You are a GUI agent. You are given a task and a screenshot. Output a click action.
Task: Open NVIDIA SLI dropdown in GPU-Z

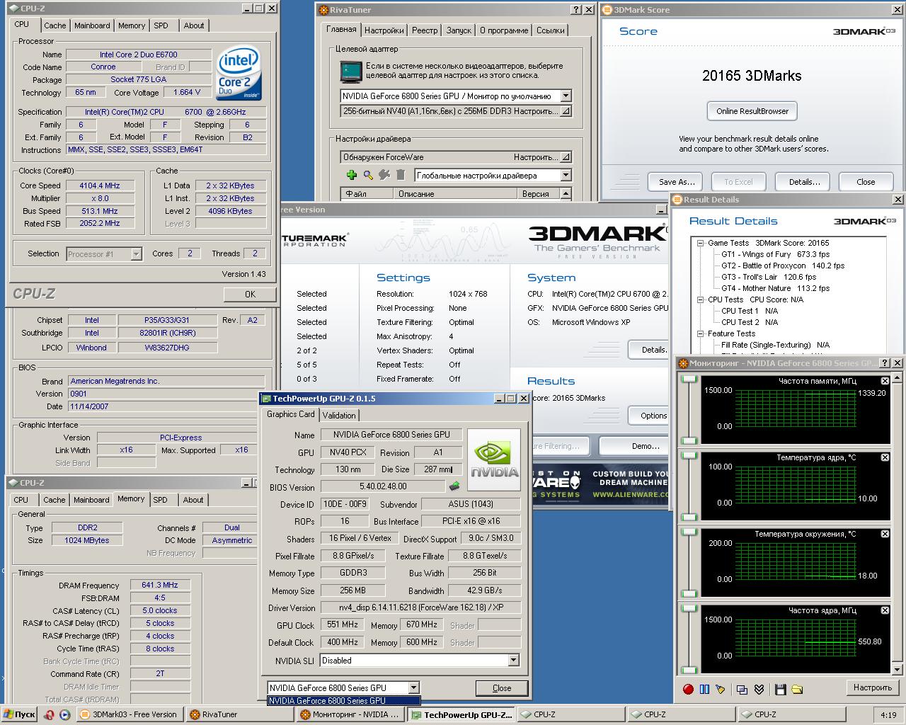point(514,660)
